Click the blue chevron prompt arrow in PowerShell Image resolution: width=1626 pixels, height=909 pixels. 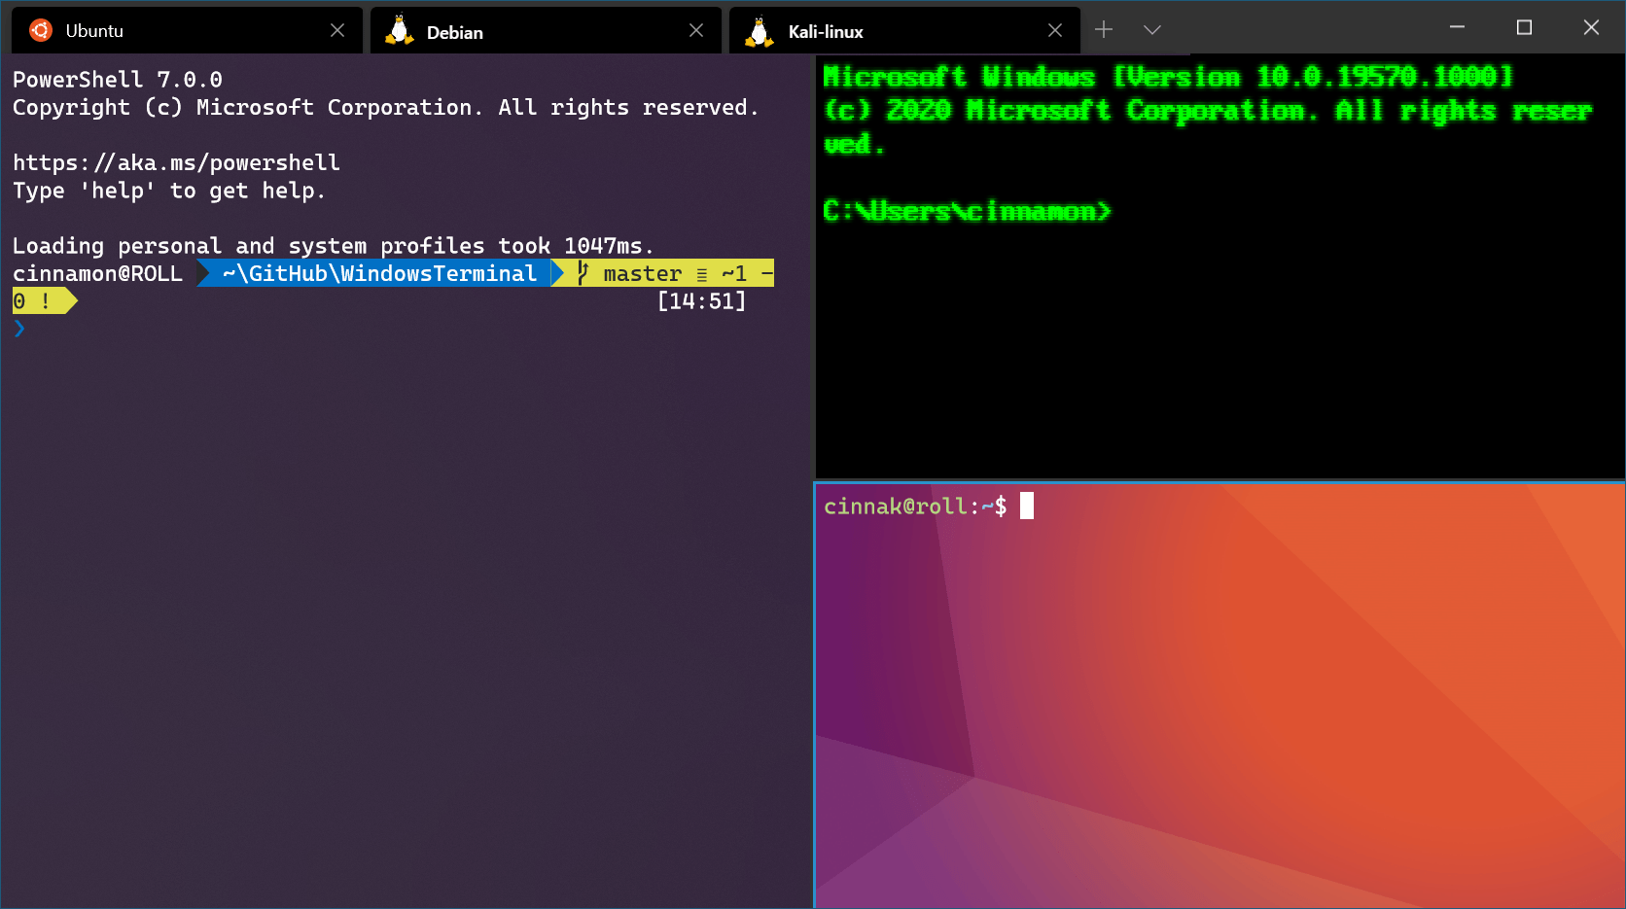(x=18, y=329)
